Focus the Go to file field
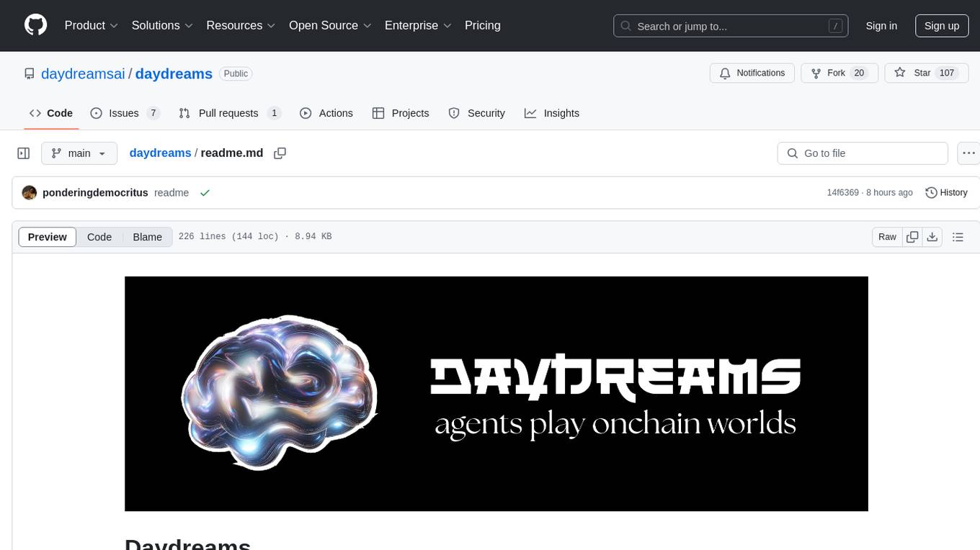 pyautogui.click(x=863, y=153)
